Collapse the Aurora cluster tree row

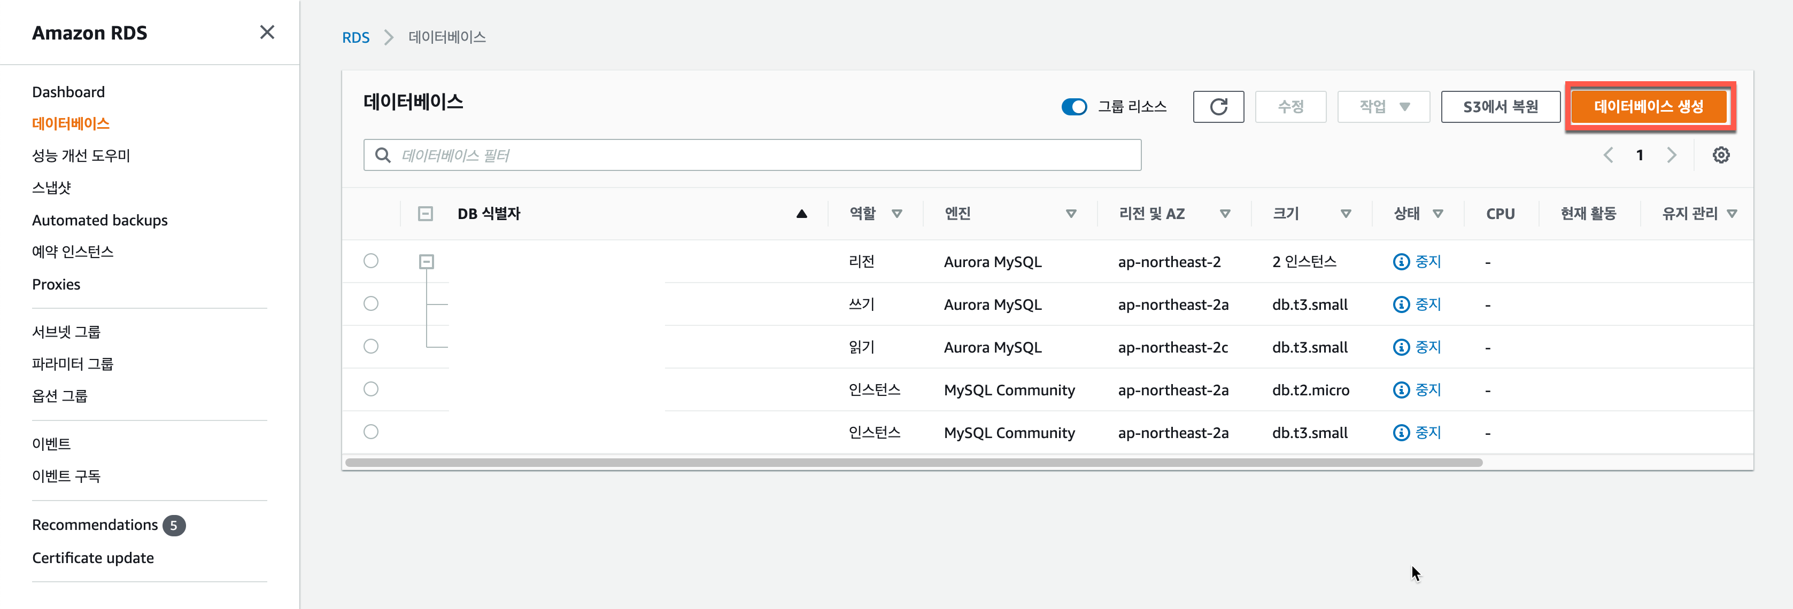[426, 261]
